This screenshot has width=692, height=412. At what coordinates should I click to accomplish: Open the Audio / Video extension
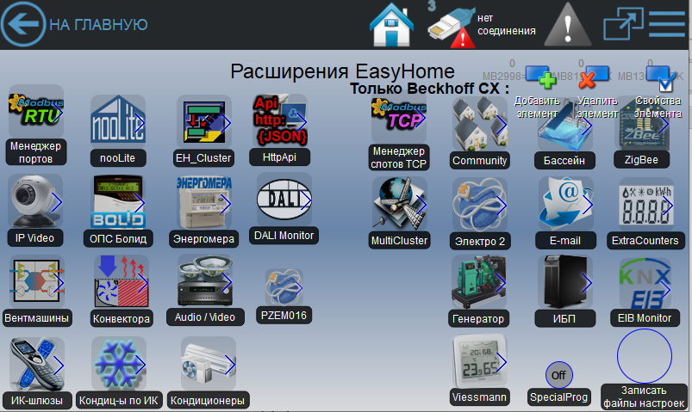(205, 282)
